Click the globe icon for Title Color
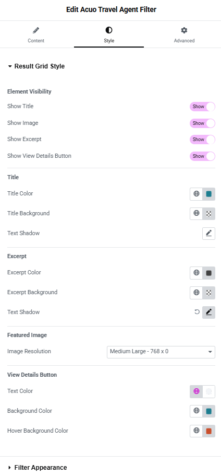Viewport: 221px width, 475px height. [x=197, y=194]
